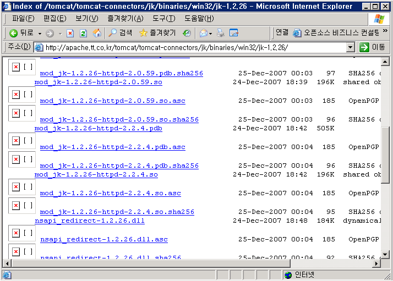Open the 편집(E) menu
The image size is (393, 281).
pyautogui.click(x=55, y=19)
